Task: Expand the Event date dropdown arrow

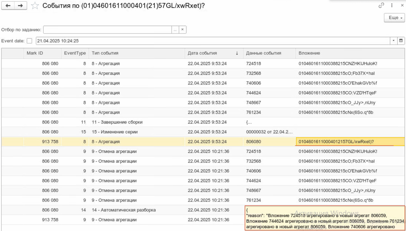Action: click(394, 41)
